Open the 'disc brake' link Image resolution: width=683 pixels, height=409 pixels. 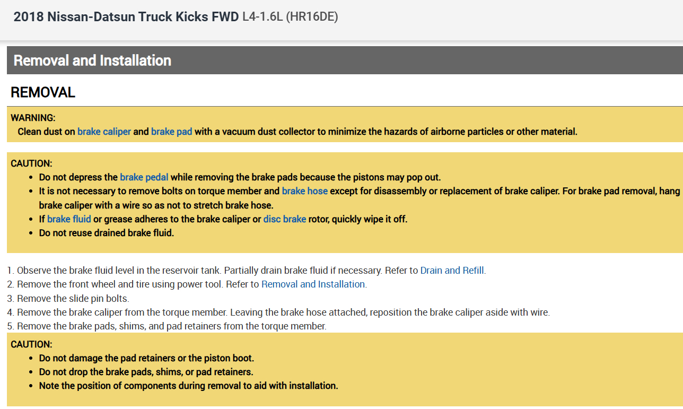coord(284,219)
